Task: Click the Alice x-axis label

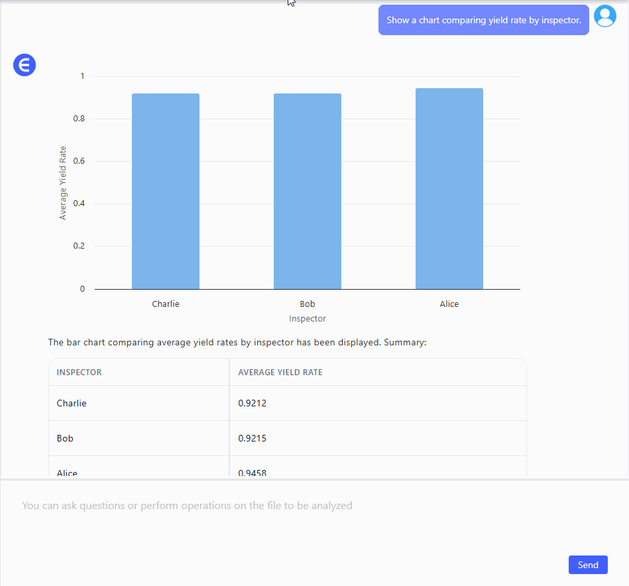Action: pos(449,304)
